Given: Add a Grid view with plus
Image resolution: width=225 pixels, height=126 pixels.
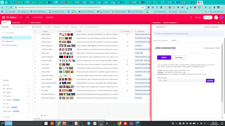Looking at the screenshot, I should [28, 85].
